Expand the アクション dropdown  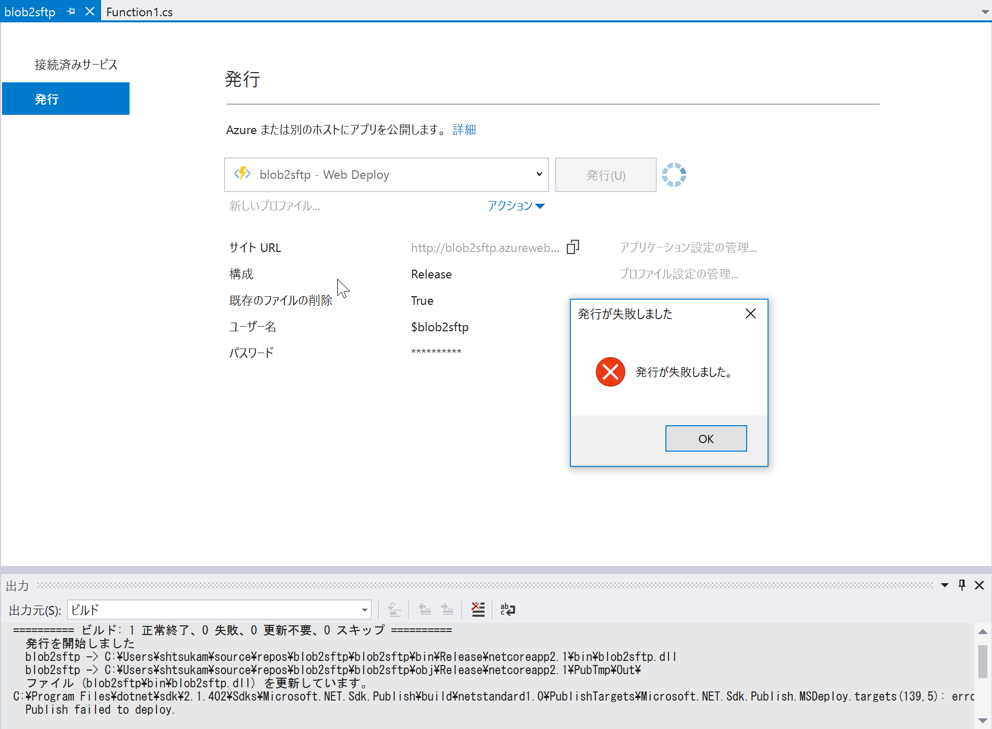pos(516,206)
